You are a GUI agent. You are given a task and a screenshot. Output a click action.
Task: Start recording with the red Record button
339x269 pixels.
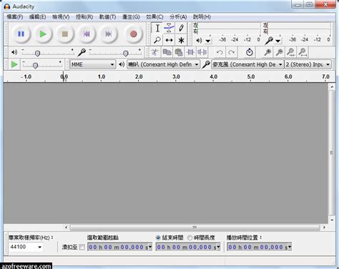click(134, 34)
